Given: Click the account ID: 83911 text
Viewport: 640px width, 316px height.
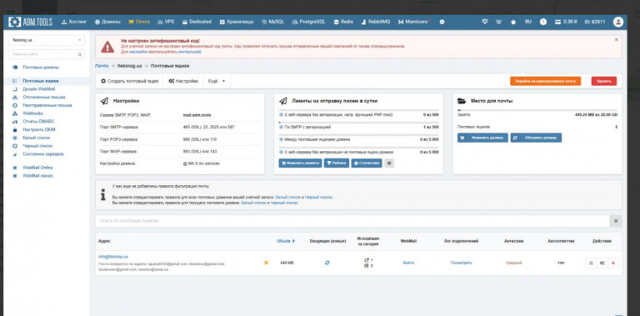Looking at the screenshot, I should [x=595, y=22].
